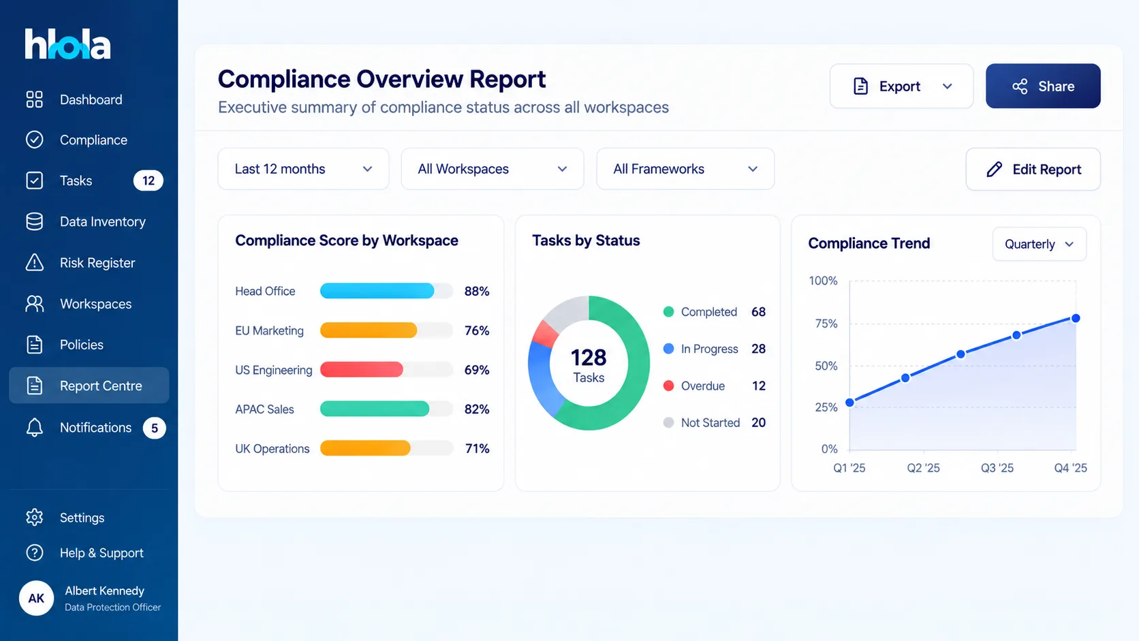This screenshot has height=641, width=1139.
Task: Click the Export file icon
Action: (861, 87)
